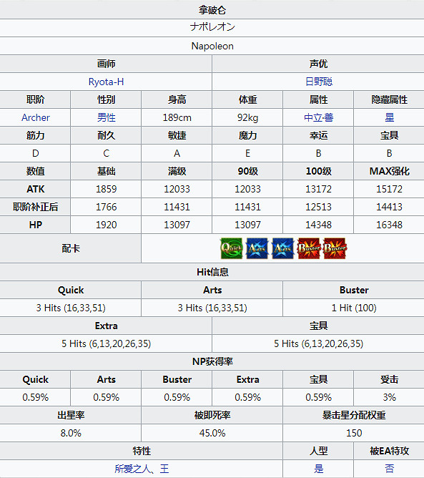
Task: Click the rank D under 筋力
Action: (35, 153)
